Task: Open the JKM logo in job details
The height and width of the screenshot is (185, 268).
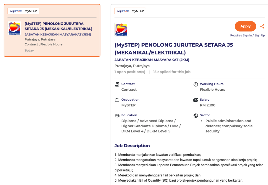Action: click(x=121, y=30)
